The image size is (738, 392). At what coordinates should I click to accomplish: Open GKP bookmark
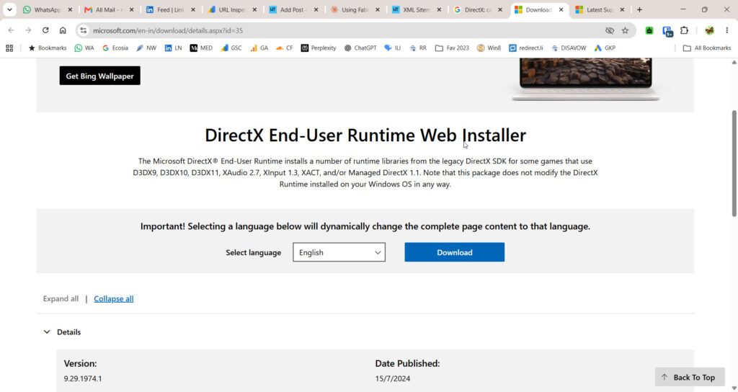[605, 48]
